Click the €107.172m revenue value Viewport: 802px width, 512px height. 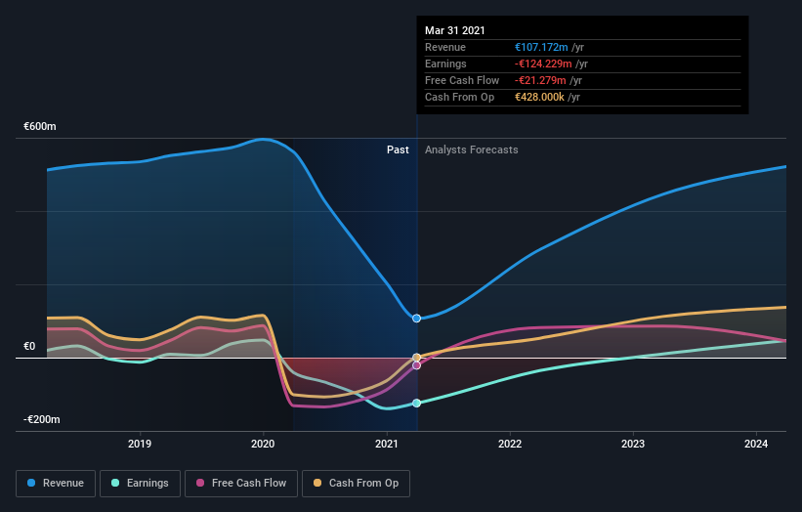[541, 47]
